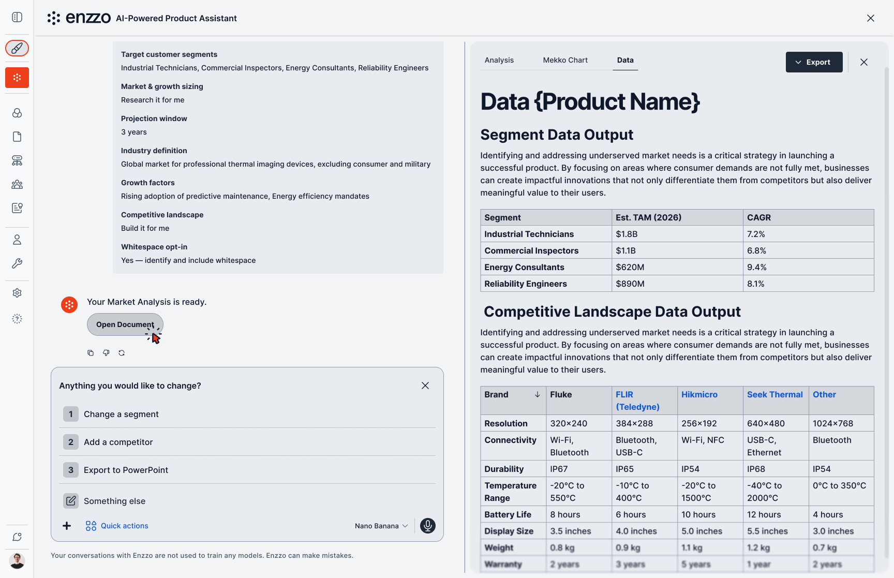Viewport: 894px width, 578px height.
Task: Thumbs down the assistant response
Action: (106, 353)
